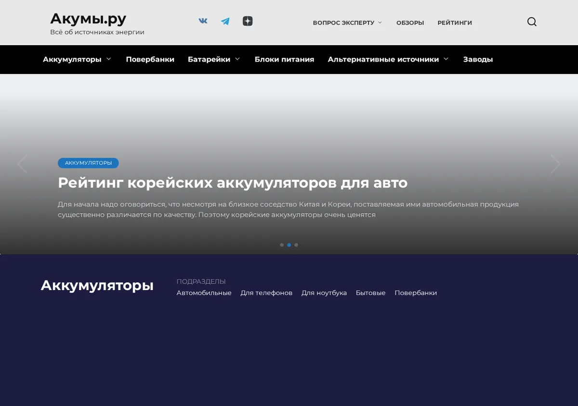Open the Заводы menu item
Image resolution: width=578 pixels, height=406 pixels.
478,59
